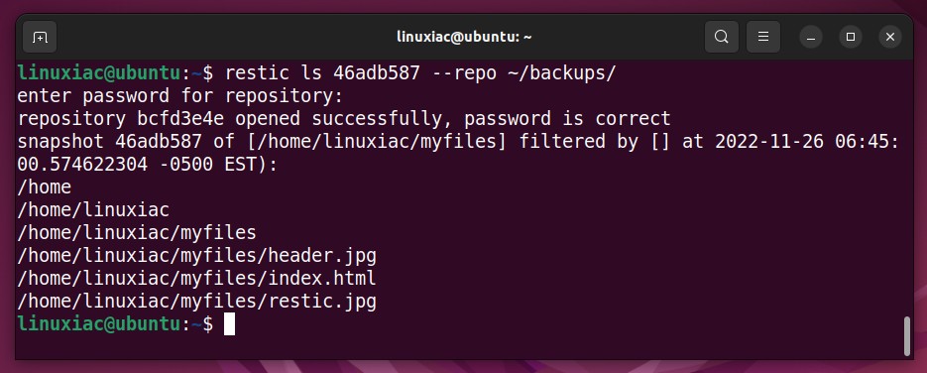Click the /home/linuxiac/myfiles/header.jpg line
The image size is (927, 373).
pyautogui.click(x=197, y=256)
